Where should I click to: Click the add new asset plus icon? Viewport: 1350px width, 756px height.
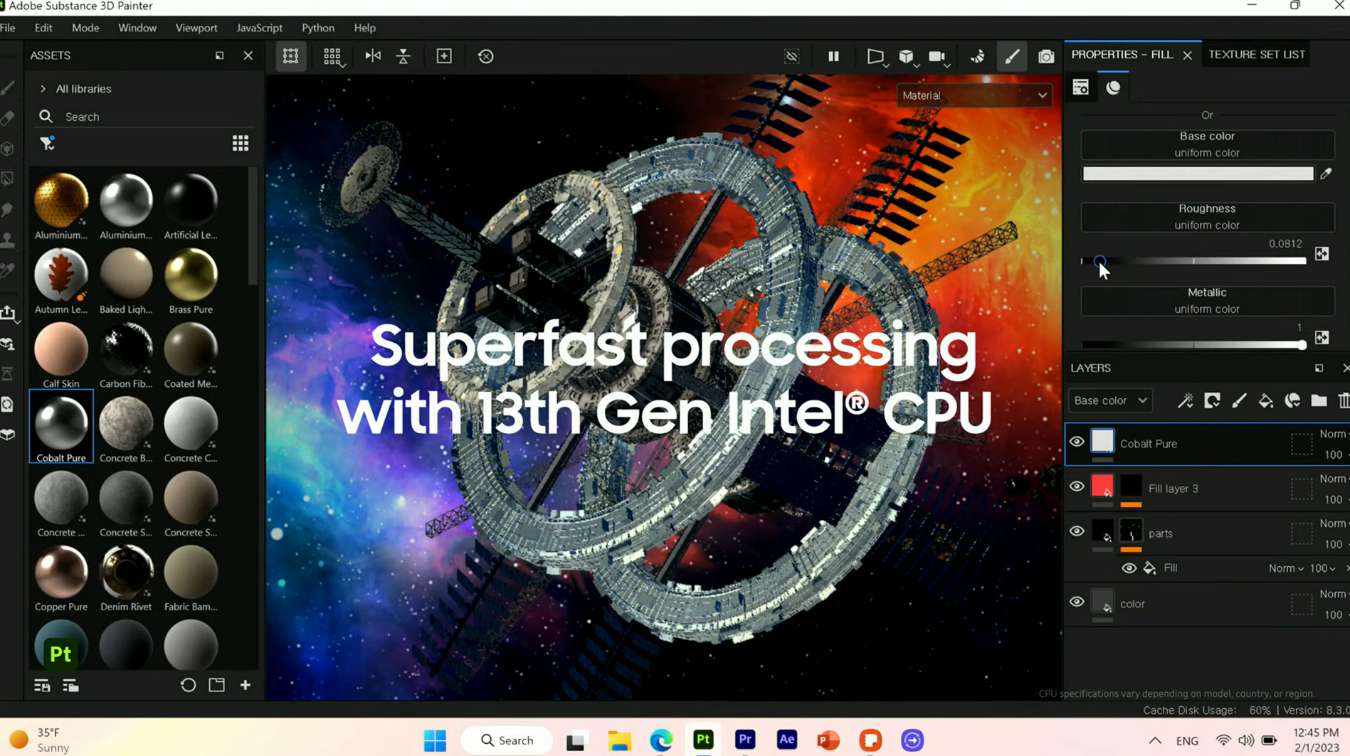click(x=246, y=685)
